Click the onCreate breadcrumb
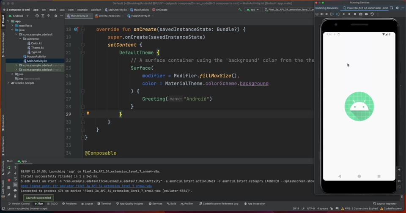 pos(160,10)
